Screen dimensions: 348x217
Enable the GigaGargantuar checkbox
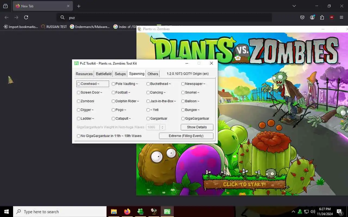(183, 119)
